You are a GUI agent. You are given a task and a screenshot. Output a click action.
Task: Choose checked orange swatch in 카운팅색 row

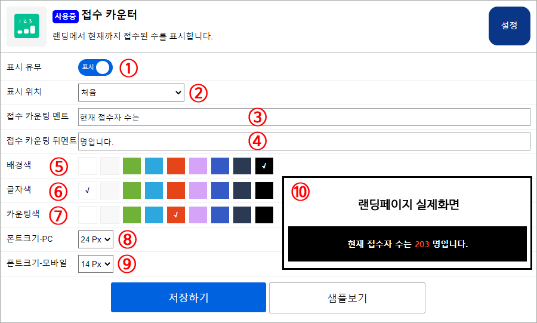(176, 214)
